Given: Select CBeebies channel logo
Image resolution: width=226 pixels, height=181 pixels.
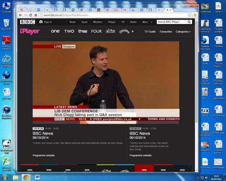Looking at the screenshot, I should coord(124,31).
